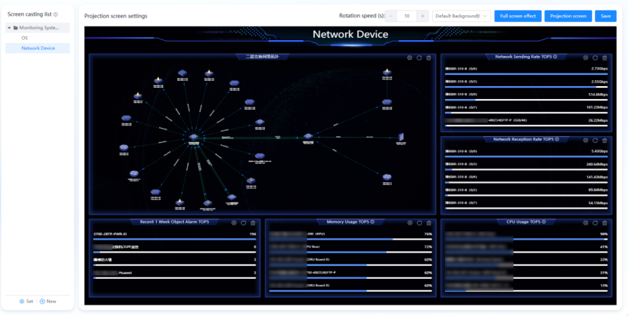The image size is (629, 316).
Task: Delete the Network Reception Rate TOP5 panel
Action: [x=605, y=140]
